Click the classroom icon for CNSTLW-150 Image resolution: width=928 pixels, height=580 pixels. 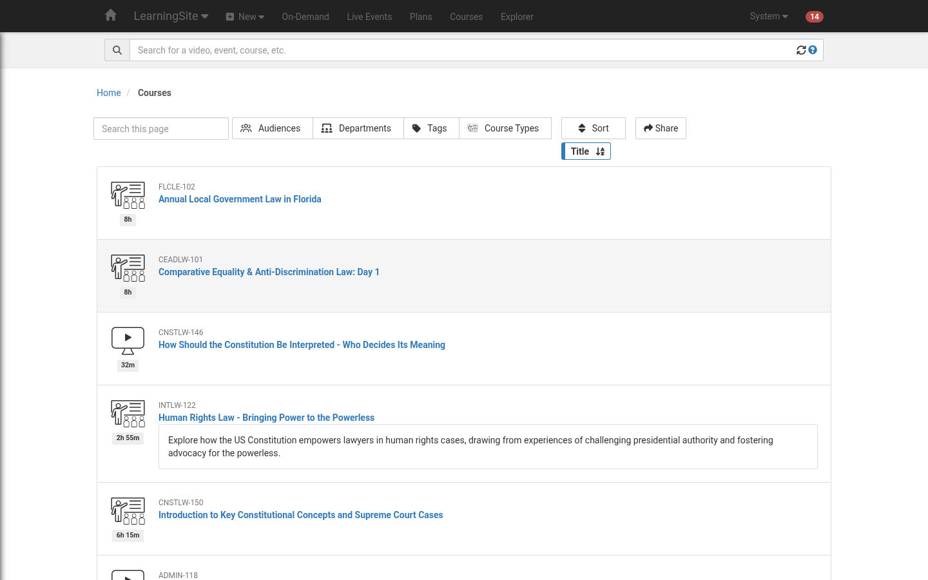click(128, 511)
